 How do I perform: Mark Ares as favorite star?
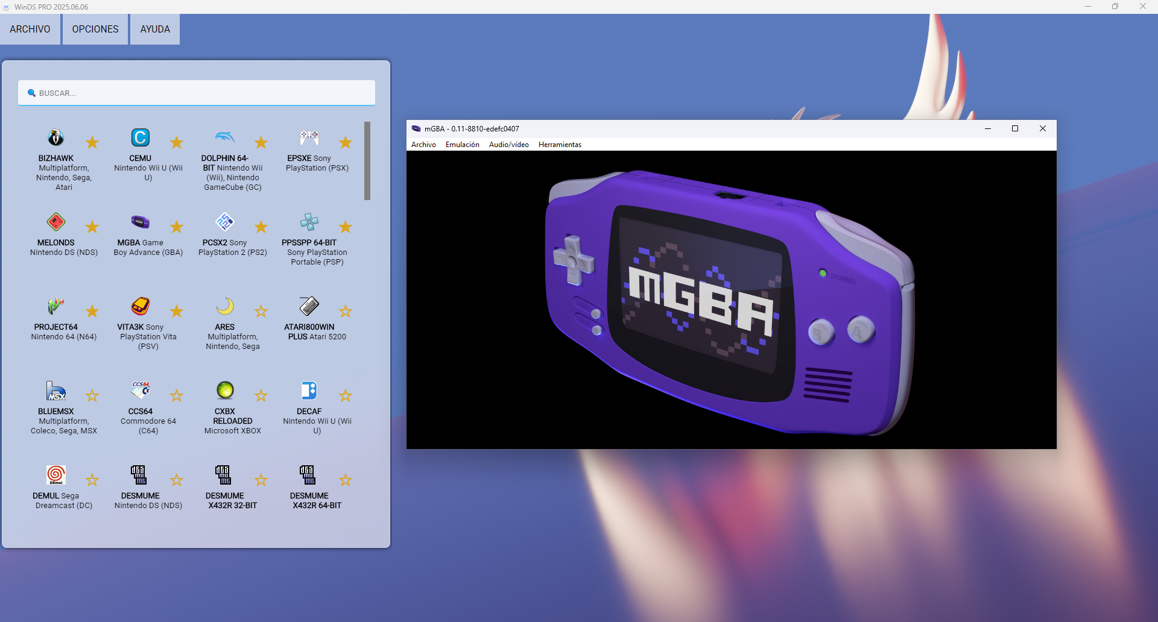point(261,311)
